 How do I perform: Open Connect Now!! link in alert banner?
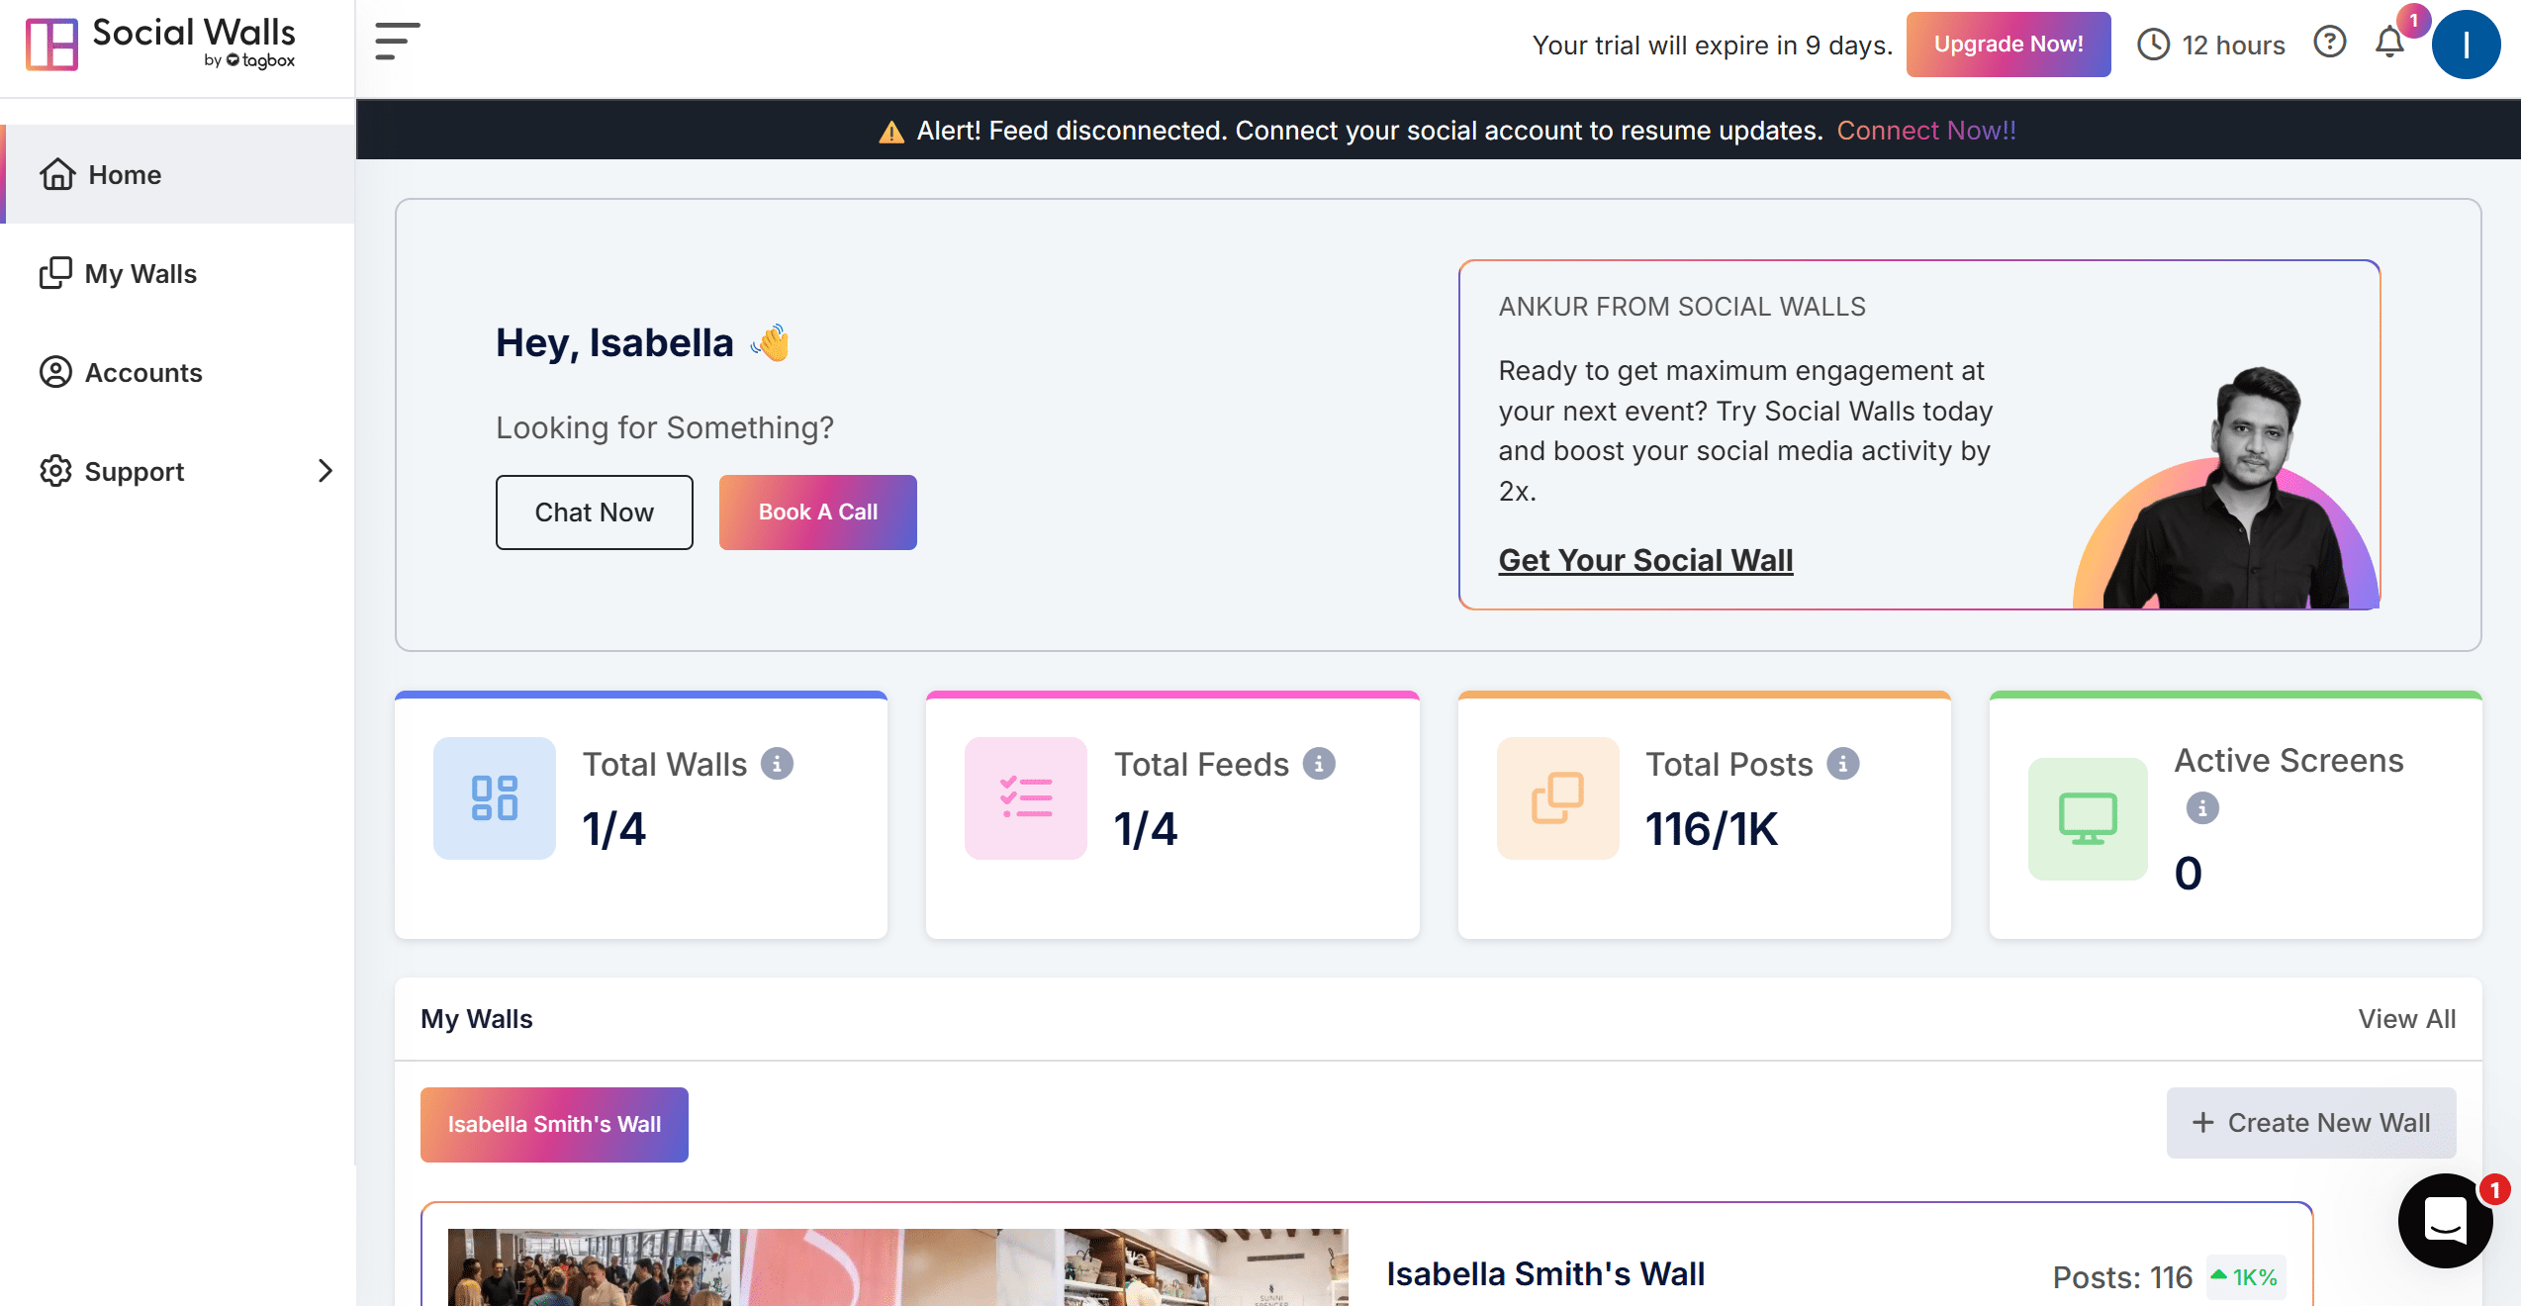click(1925, 130)
